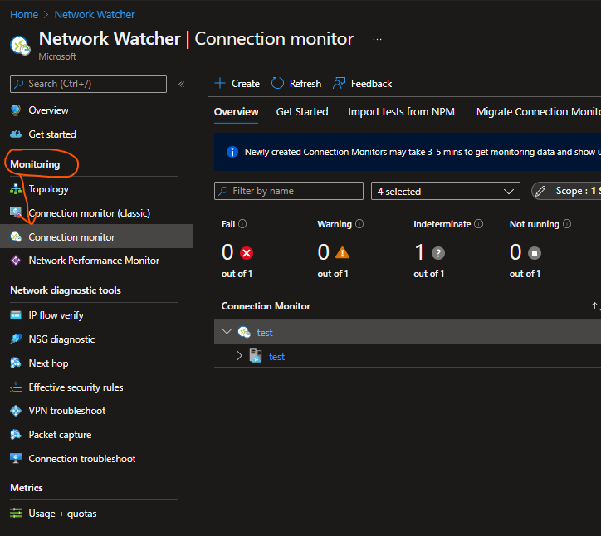Click the IP flow verify icon
Viewport: 601px width, 536px height.
point(16,315)
